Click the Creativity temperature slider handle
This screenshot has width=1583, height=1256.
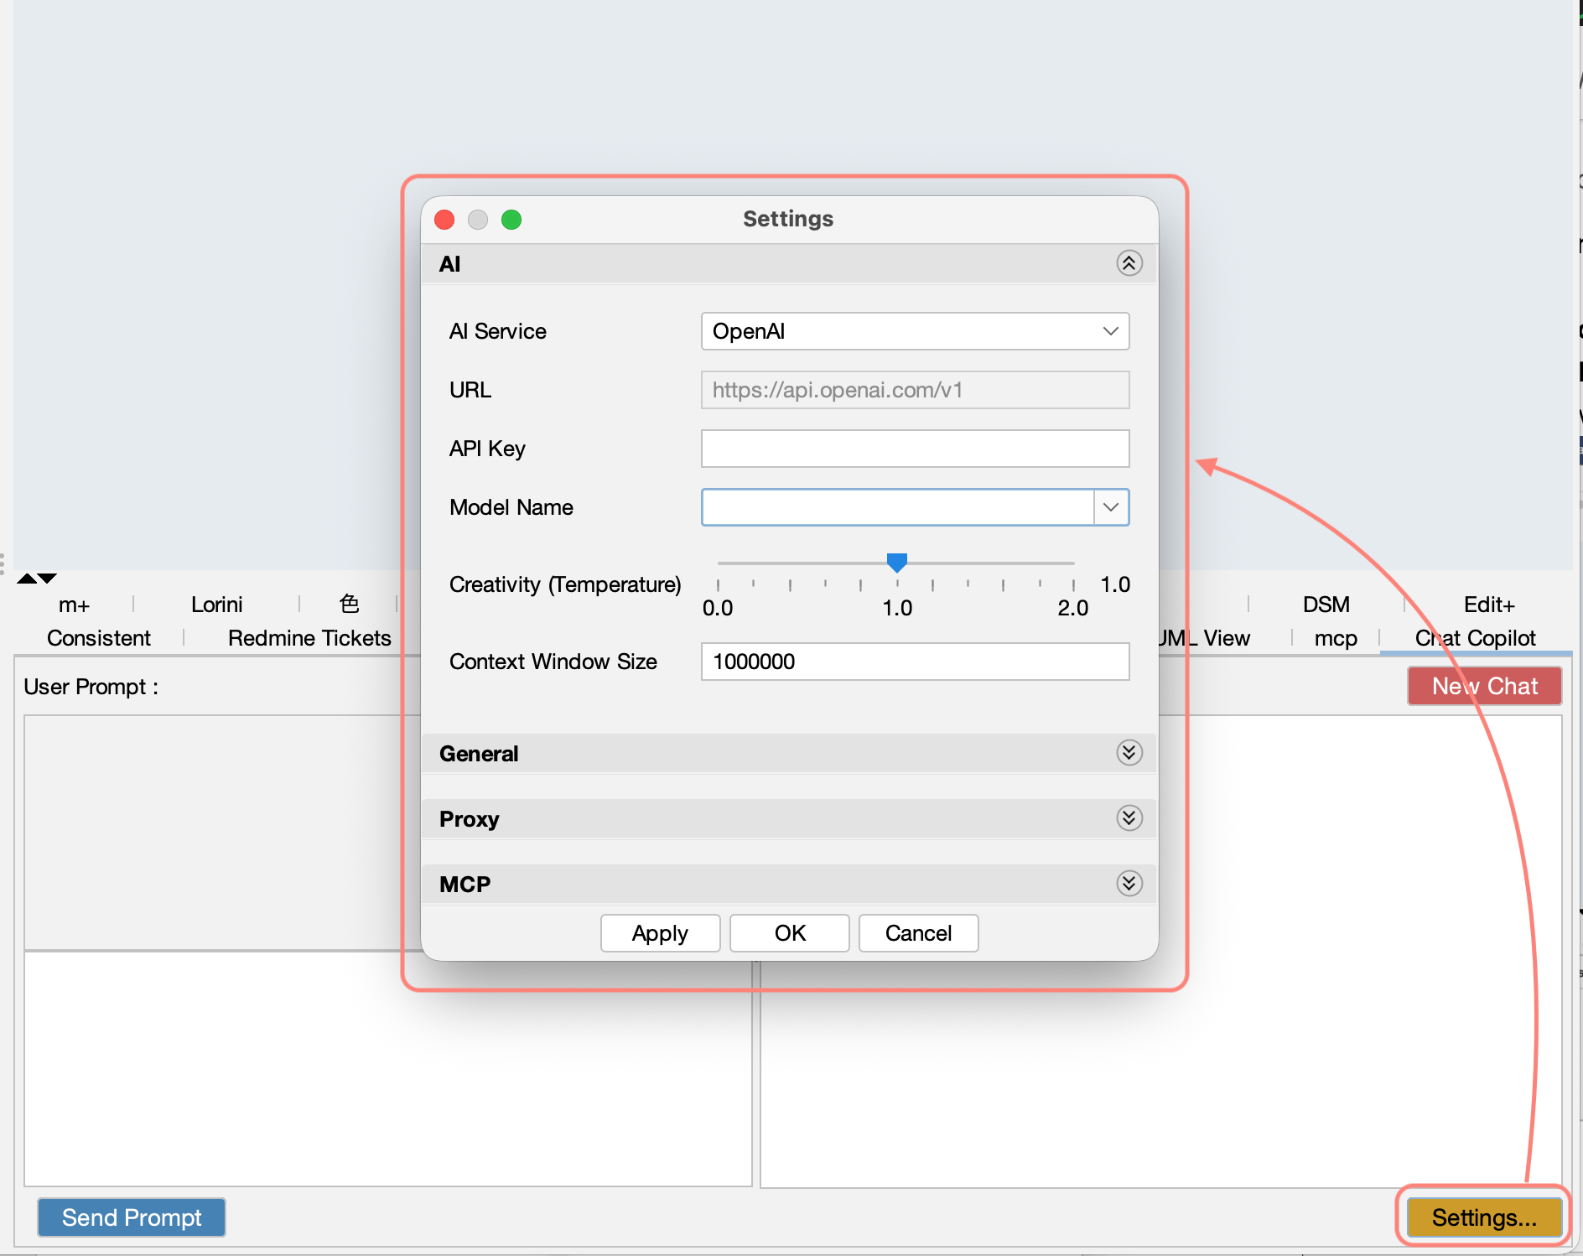(898, 563)
